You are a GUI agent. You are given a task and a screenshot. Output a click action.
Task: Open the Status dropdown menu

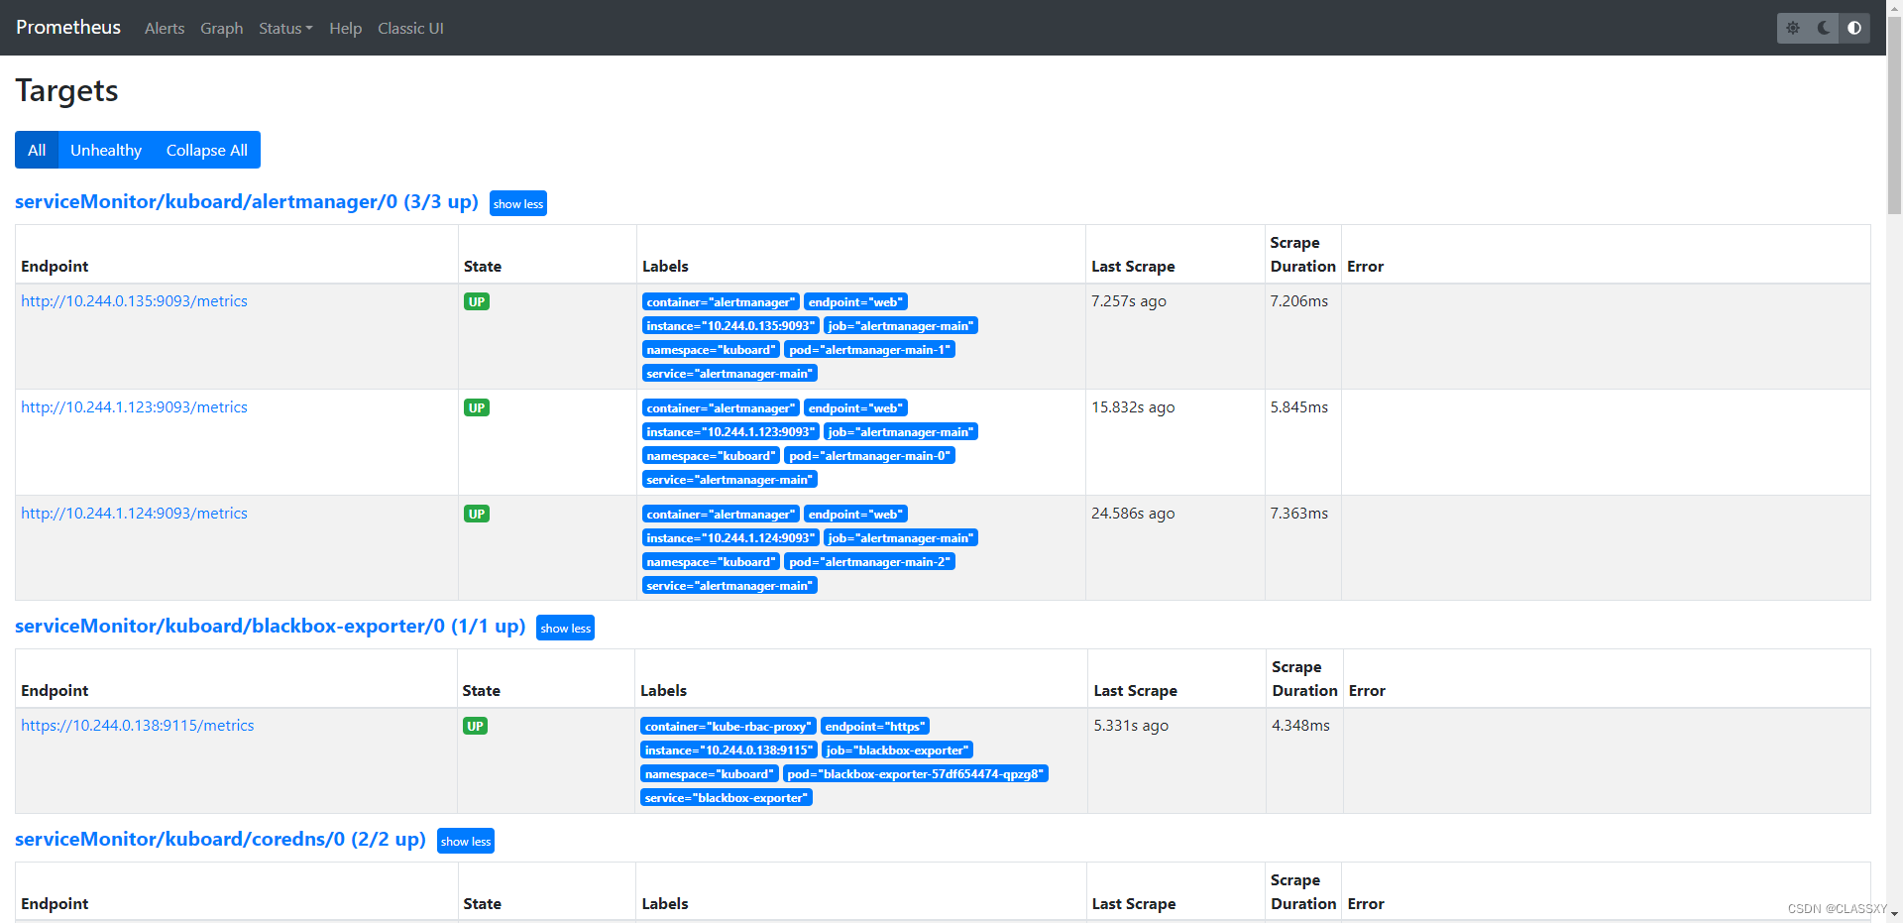[285, 29]
